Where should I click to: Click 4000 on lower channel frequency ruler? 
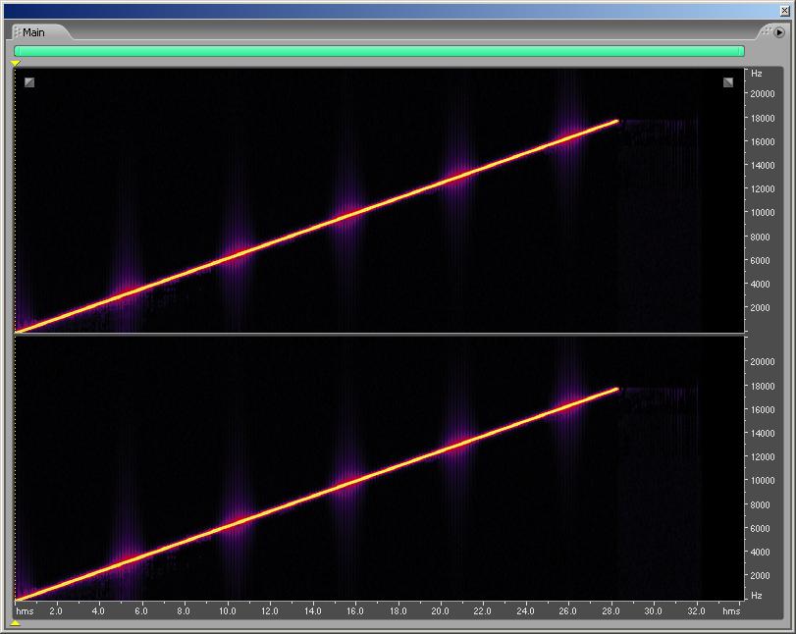coord(760,553)
